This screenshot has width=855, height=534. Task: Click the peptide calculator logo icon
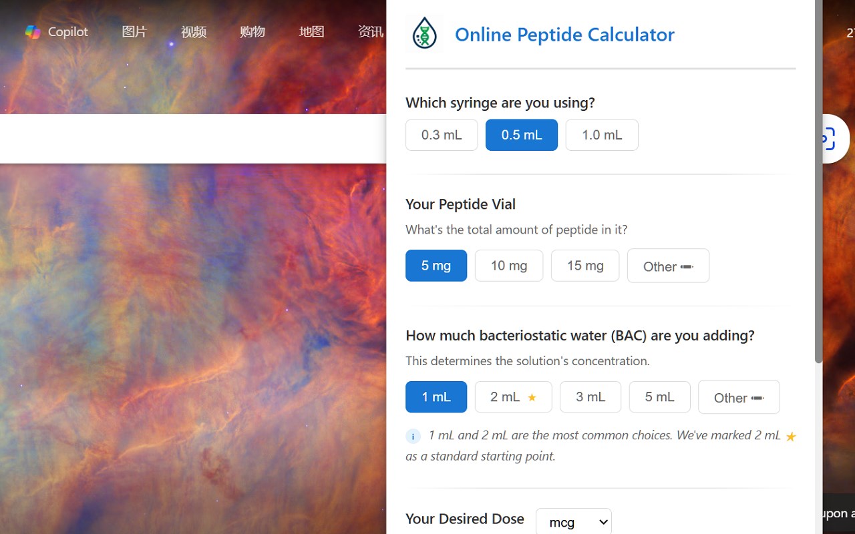point(424,33)
